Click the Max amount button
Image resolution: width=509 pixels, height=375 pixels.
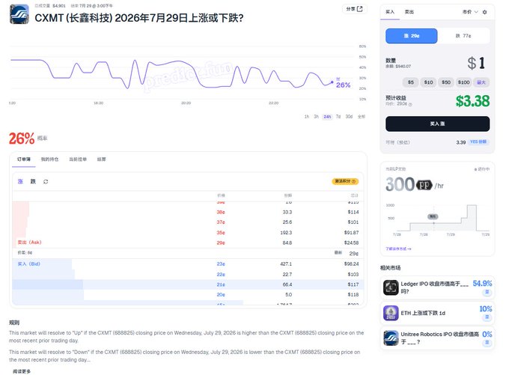[x=481, y=82]
